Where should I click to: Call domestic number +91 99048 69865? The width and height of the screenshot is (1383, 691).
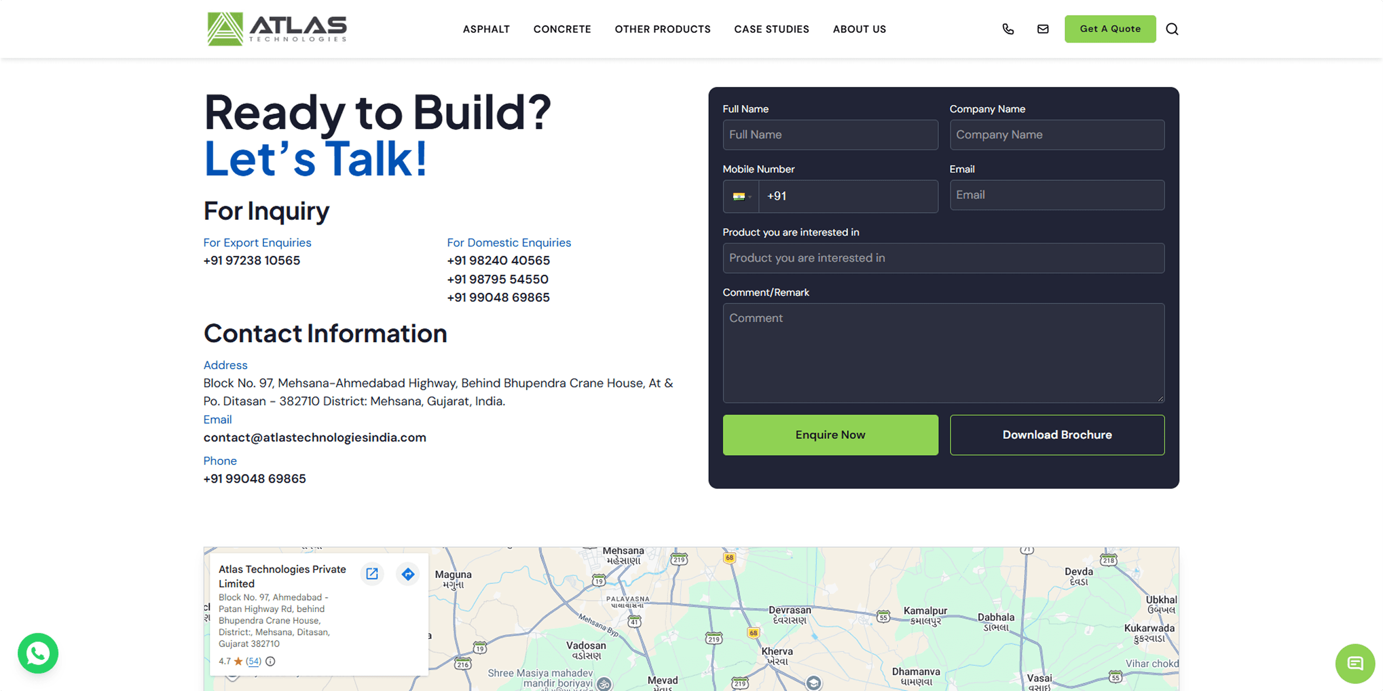click(498, 297)
